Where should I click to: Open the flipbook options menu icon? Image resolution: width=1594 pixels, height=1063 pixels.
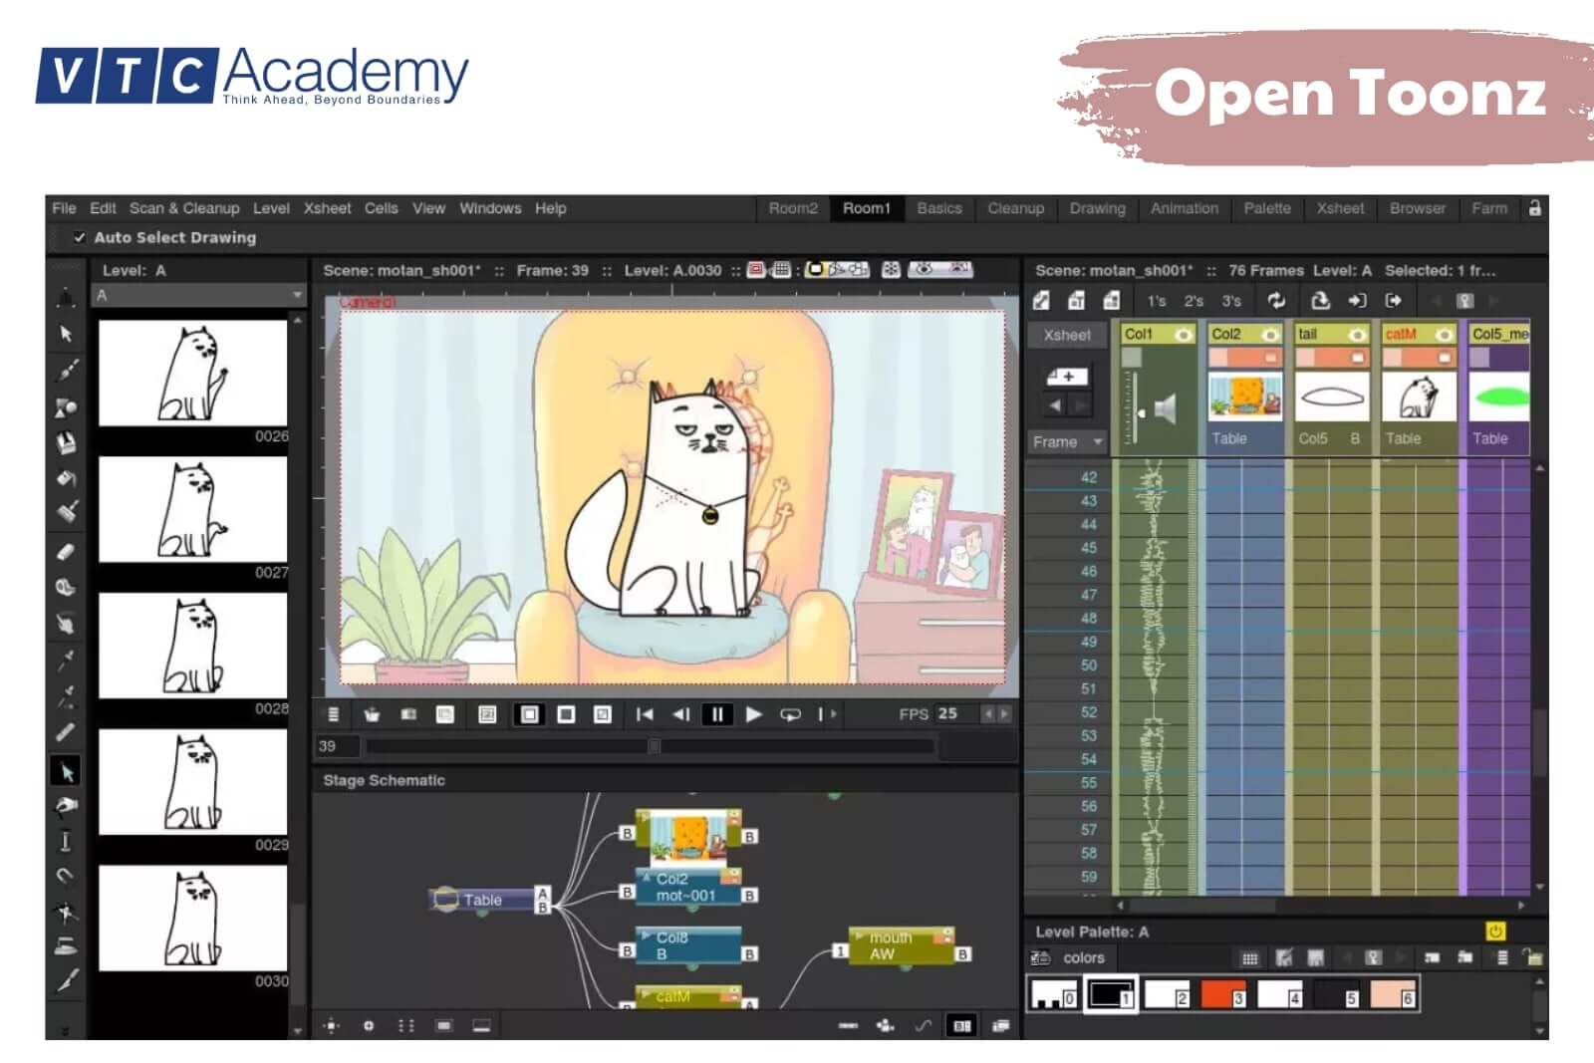pyautogui.click(x=333, y=713)
